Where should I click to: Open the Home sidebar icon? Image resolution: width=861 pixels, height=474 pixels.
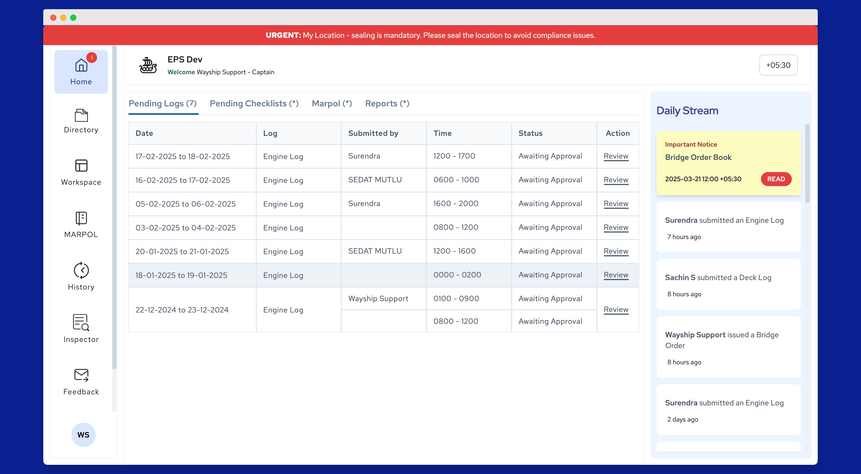81,65
